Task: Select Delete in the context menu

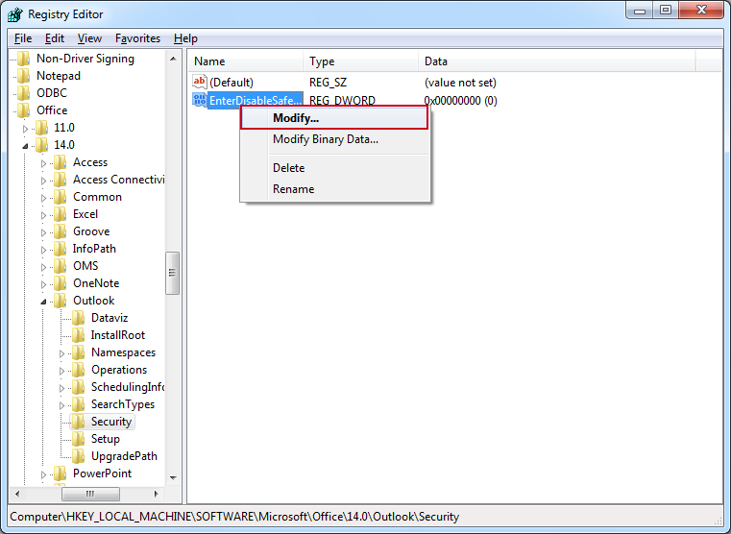Action: (334, 168)
